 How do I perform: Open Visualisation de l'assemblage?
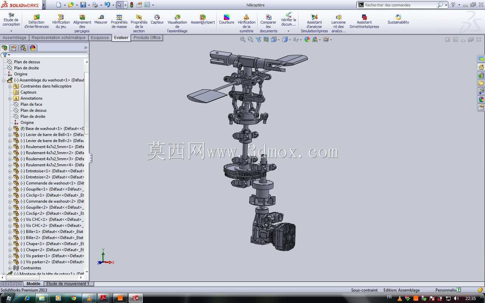[x=177, y=24]
